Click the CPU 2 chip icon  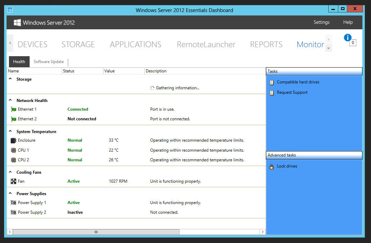[13, 160]
